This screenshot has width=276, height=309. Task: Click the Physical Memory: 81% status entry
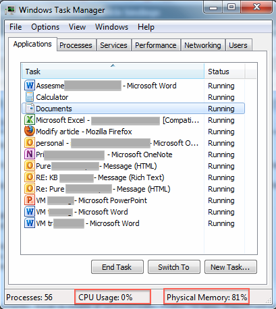206,297
